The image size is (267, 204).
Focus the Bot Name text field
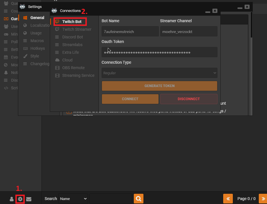tap(130, 32)
